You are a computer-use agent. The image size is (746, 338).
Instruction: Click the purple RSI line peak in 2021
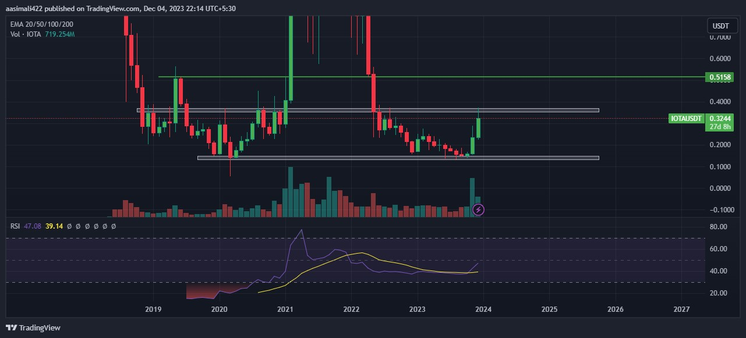pyautogui.click(x=301, y=230)
